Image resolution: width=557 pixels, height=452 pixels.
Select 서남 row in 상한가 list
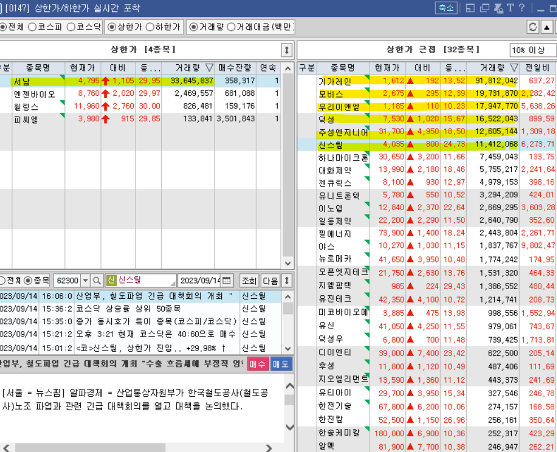click(x=141, y=81)
